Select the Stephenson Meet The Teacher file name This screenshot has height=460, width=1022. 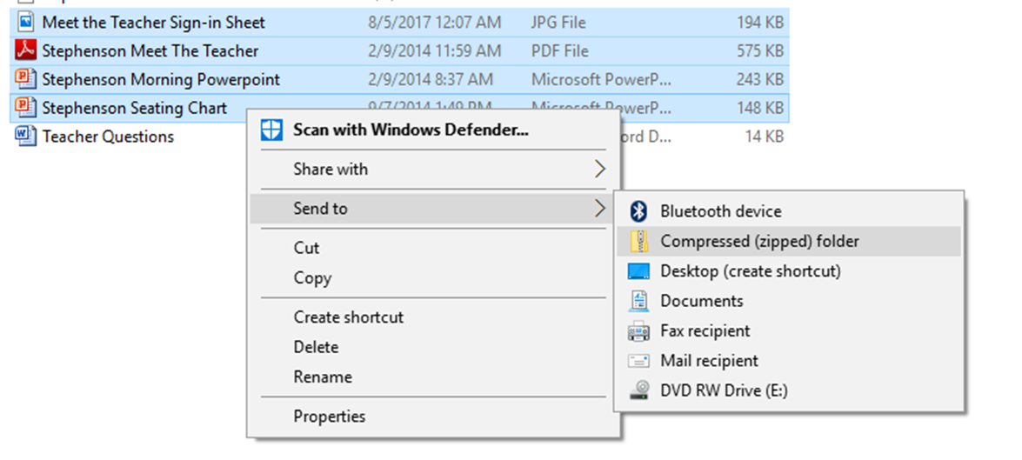point(150,51)
